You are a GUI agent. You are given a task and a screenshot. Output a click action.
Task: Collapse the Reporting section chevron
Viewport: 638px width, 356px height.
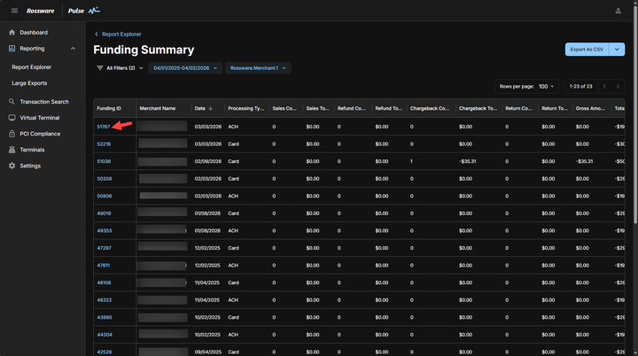click(x=73, y=49)
